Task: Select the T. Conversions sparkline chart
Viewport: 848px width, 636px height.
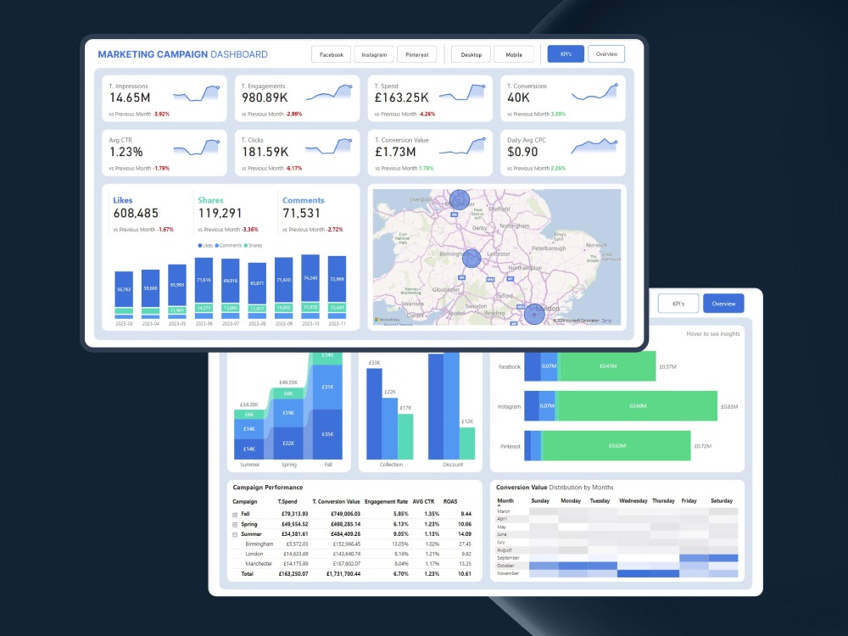Action: [x=594, y=92]
